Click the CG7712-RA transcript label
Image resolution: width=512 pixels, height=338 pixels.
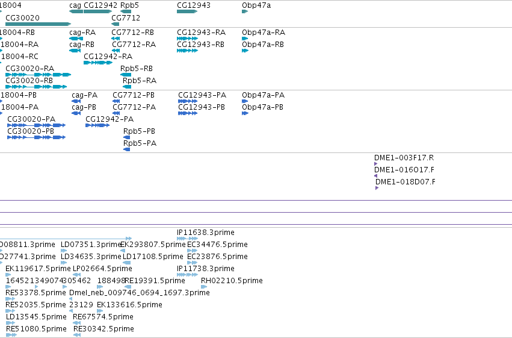[x=134, y=45]
